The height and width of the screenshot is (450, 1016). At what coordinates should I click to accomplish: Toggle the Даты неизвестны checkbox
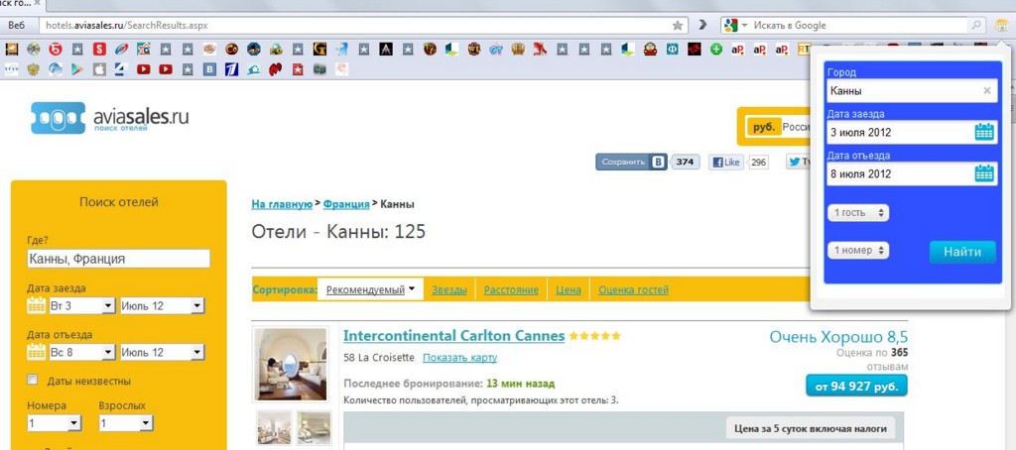pyautogui.click(x=33, y=381)
